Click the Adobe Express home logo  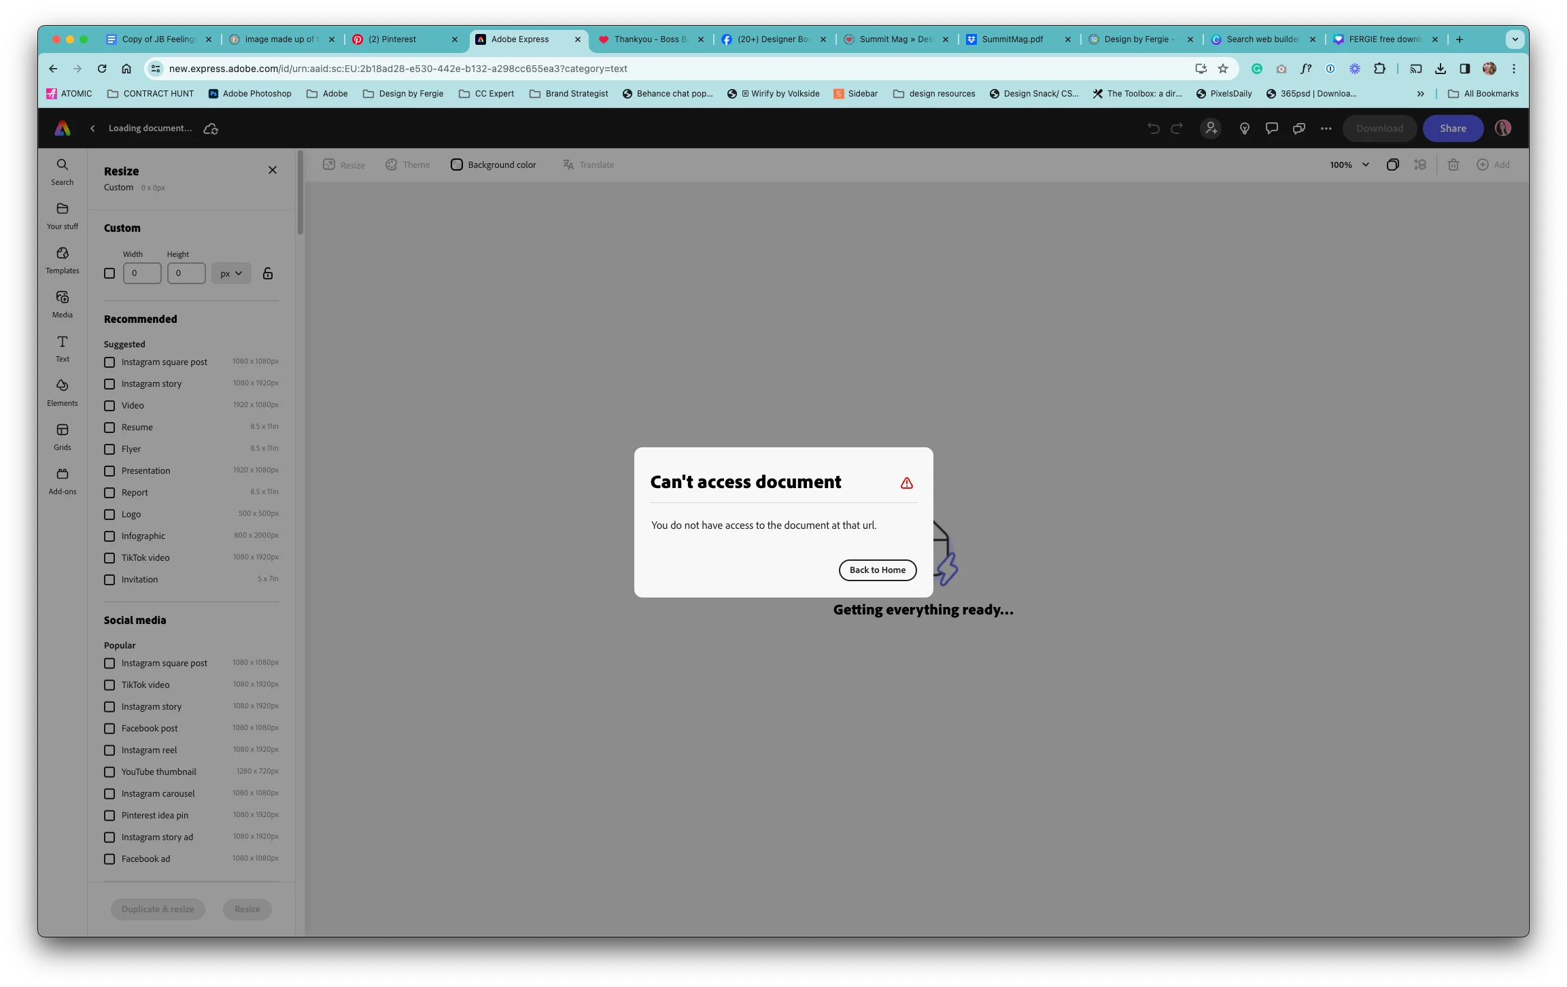coord(63,128)
